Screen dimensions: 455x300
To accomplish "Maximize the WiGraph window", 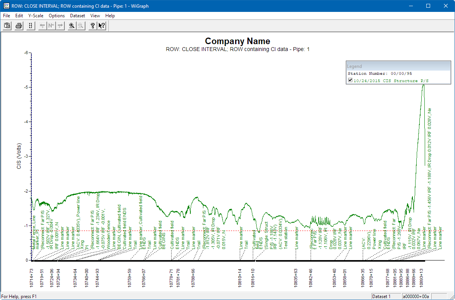I will (x=428, y=6).
